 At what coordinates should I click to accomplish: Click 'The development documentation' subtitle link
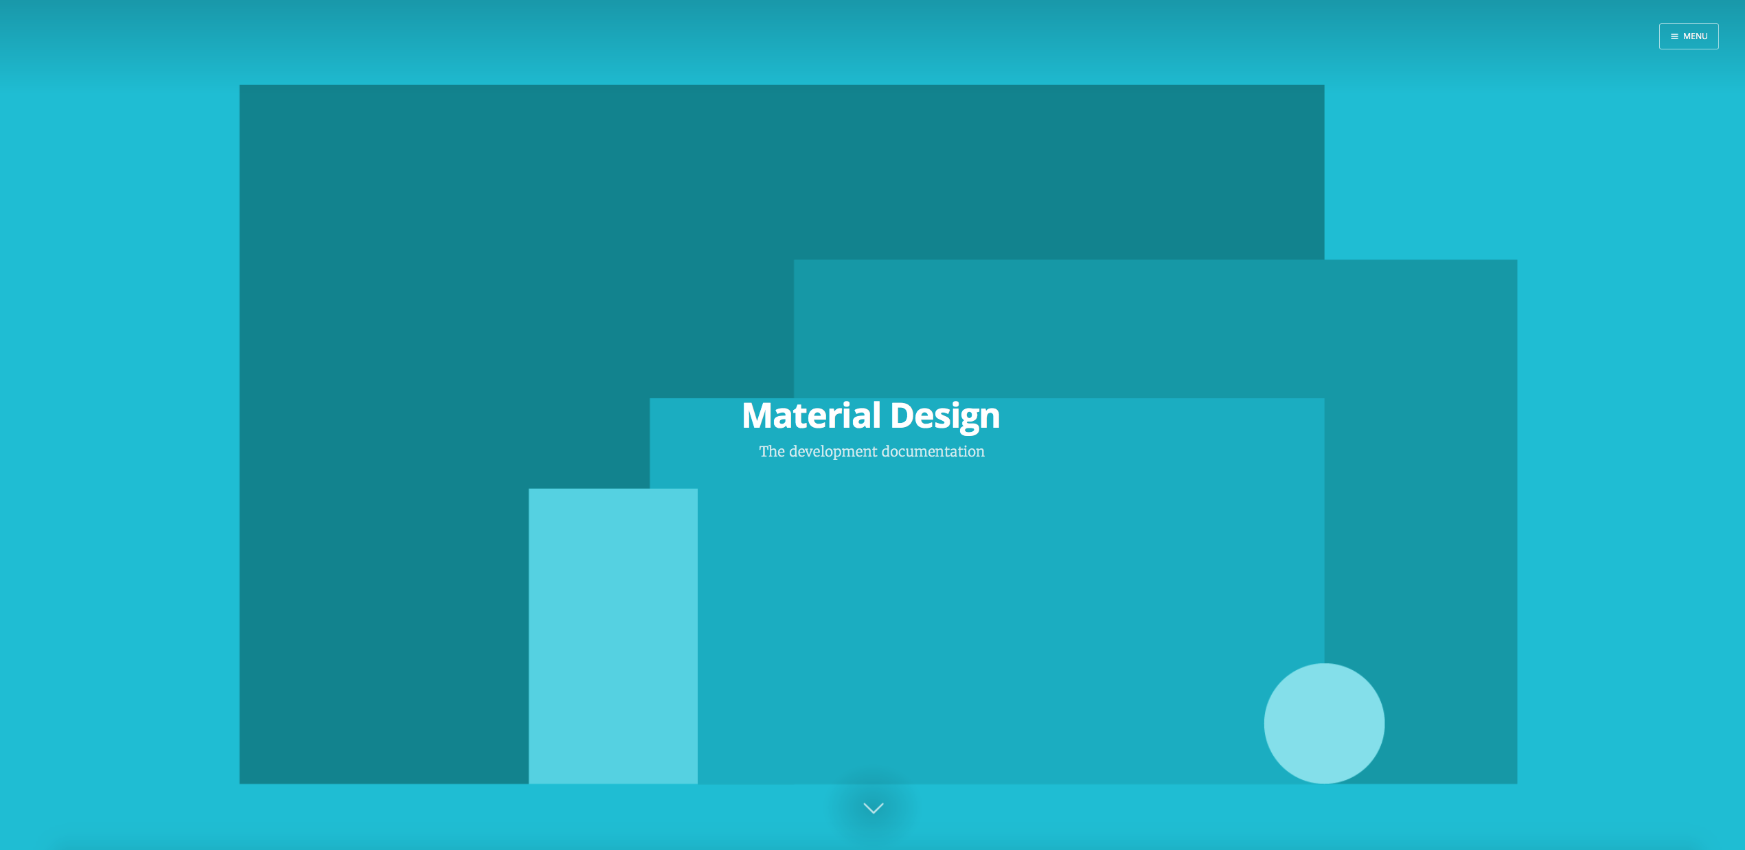pos(871,451)
